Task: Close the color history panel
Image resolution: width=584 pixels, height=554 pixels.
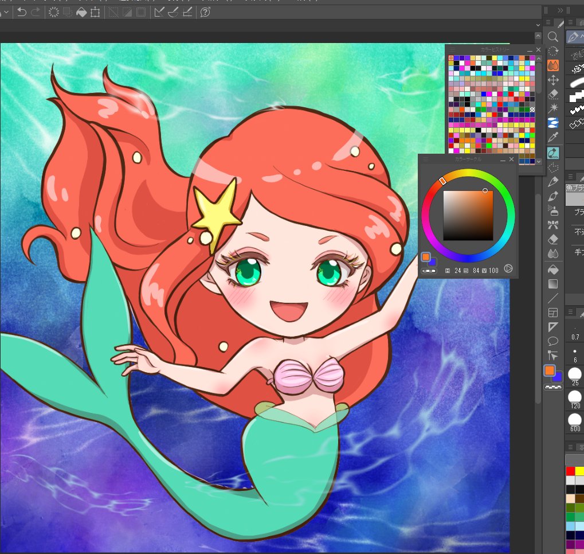Action: 539,49
